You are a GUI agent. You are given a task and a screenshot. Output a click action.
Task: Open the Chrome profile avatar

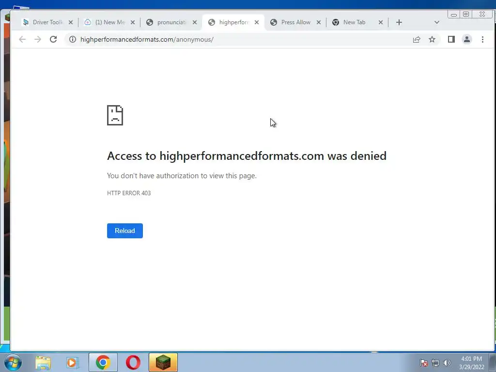467,39
